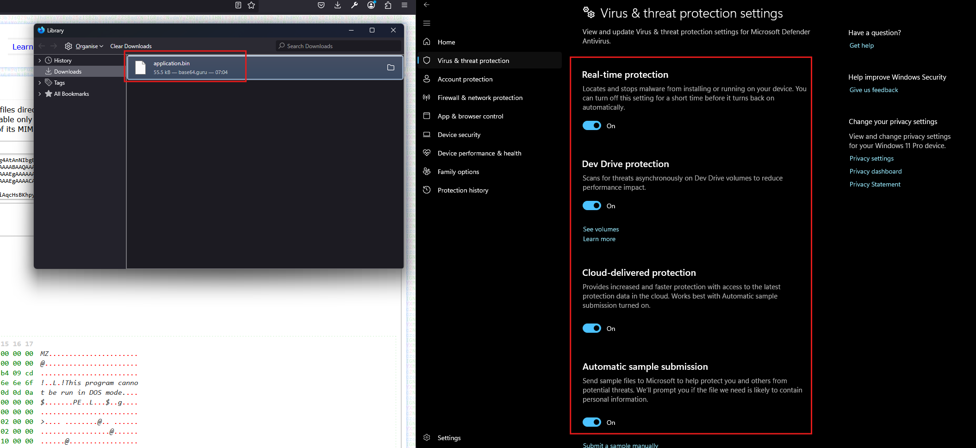
Task: Open Account protection section
Action: tap(490, 79)
